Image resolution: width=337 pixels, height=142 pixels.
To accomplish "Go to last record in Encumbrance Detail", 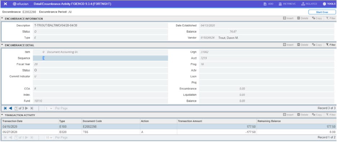I will (32, 108).
